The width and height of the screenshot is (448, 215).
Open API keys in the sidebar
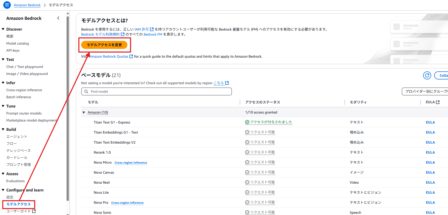(13, 50)
